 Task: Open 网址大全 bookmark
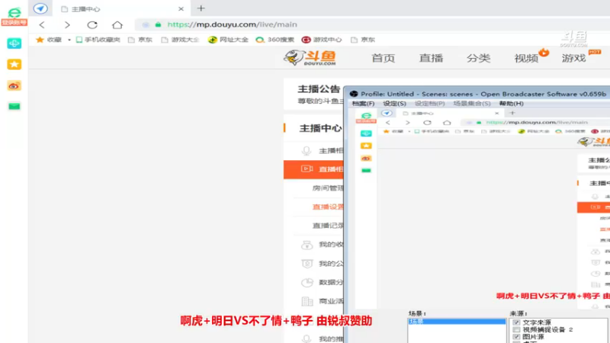click(228, 40)
